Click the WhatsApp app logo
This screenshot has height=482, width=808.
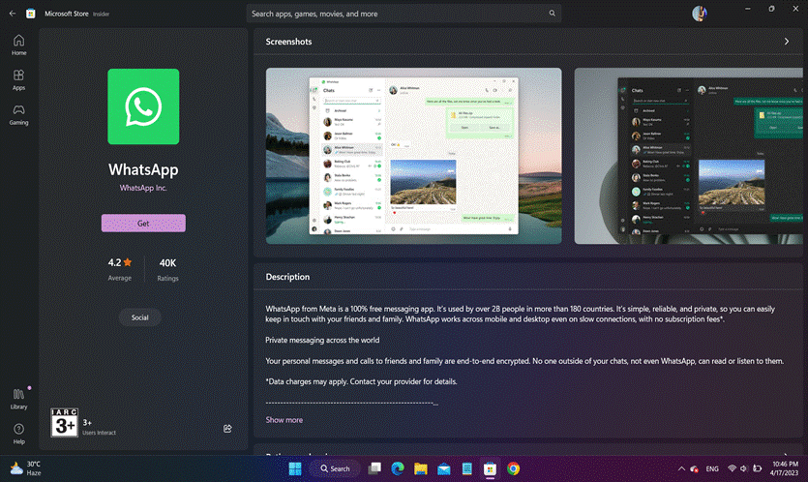pyautogui.click(x=143, y=106)
